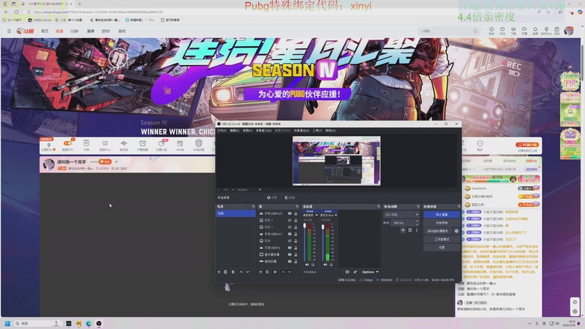
Task: Open the hamburger menu on Douyu header
Action: [9, 31]
